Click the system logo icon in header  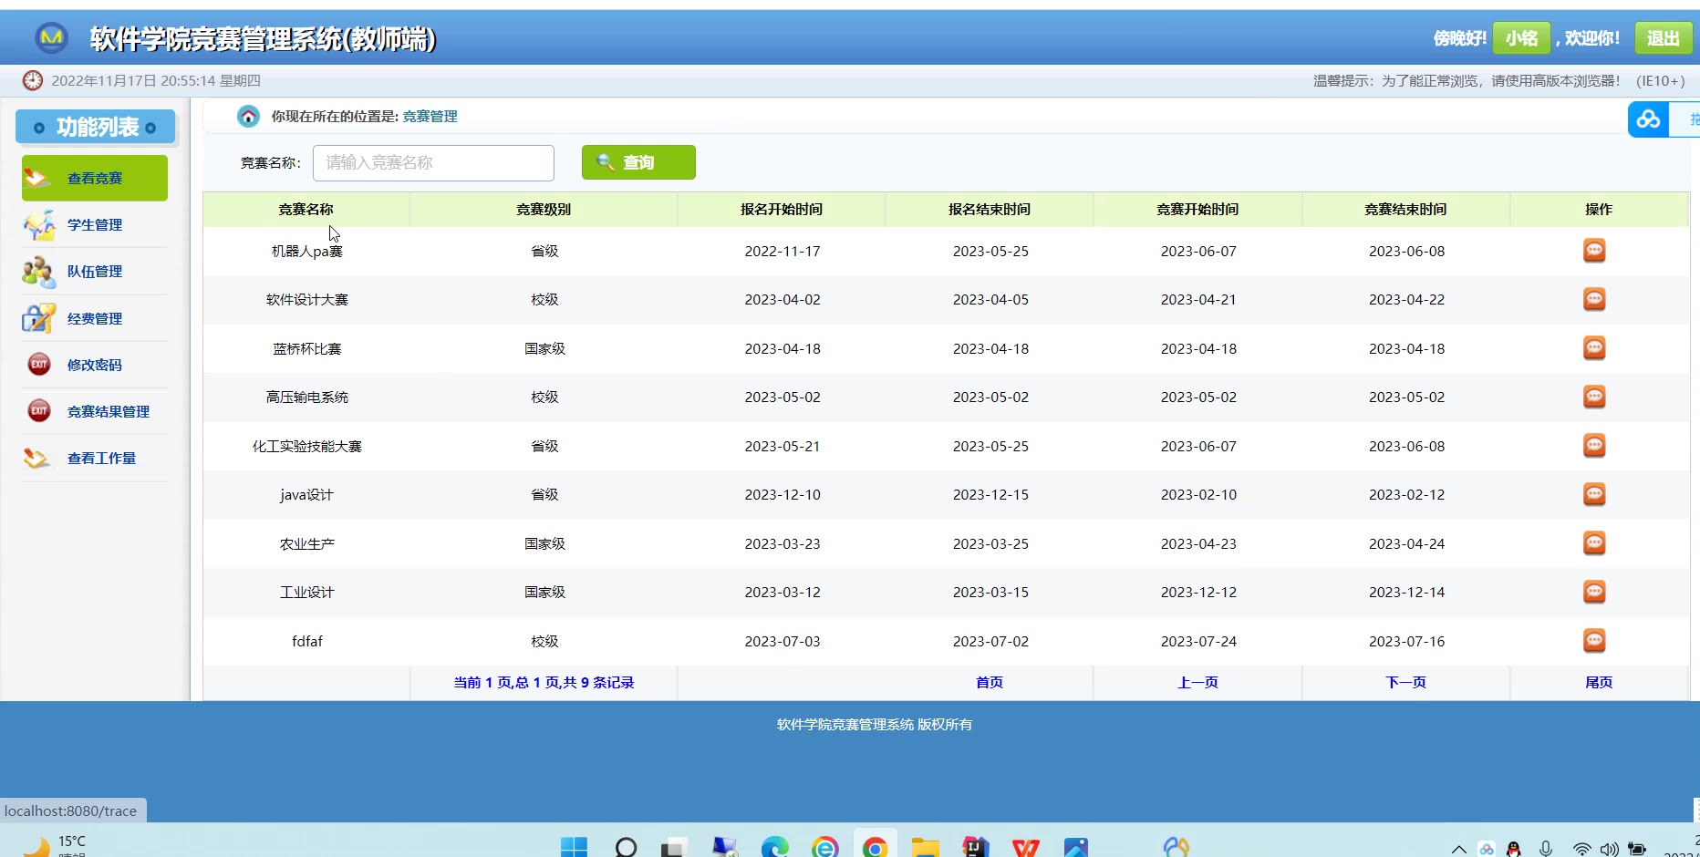click(x=52, y=37)
